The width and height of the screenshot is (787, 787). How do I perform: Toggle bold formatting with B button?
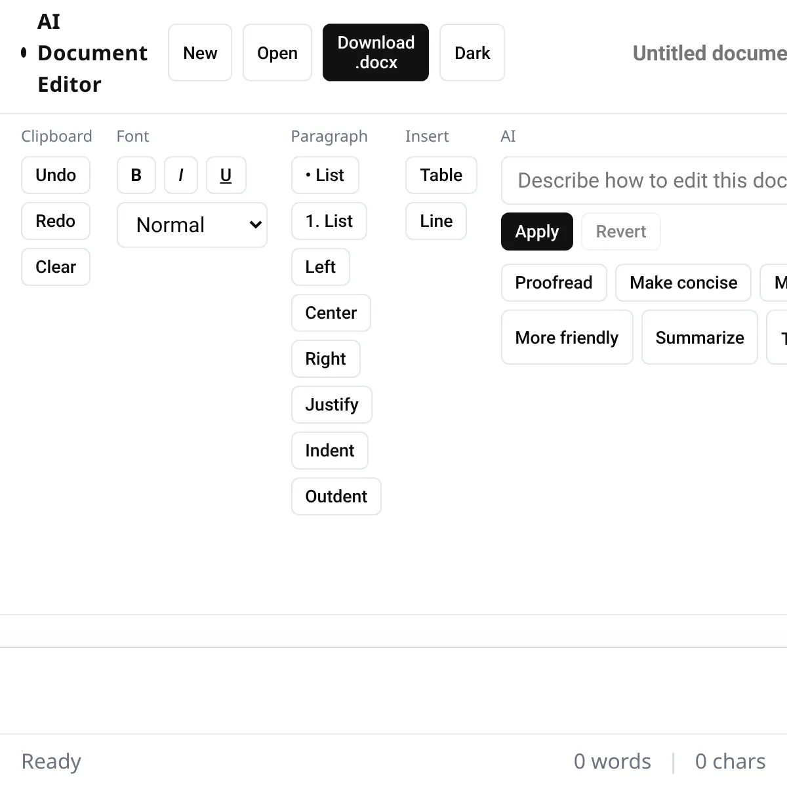tap(136, 175)
